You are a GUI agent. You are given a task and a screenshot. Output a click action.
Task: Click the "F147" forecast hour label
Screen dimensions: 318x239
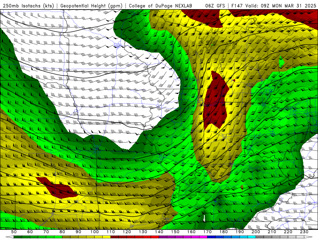[237, 6]
